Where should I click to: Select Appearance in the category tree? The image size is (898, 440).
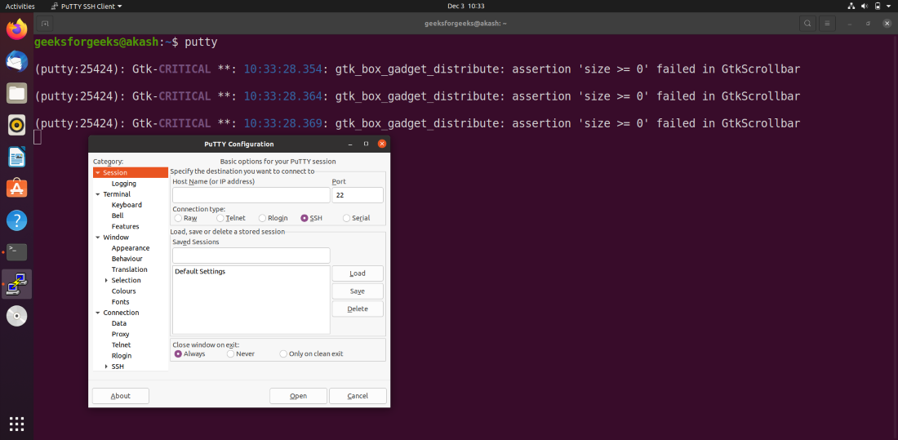[x=131, y=248]
